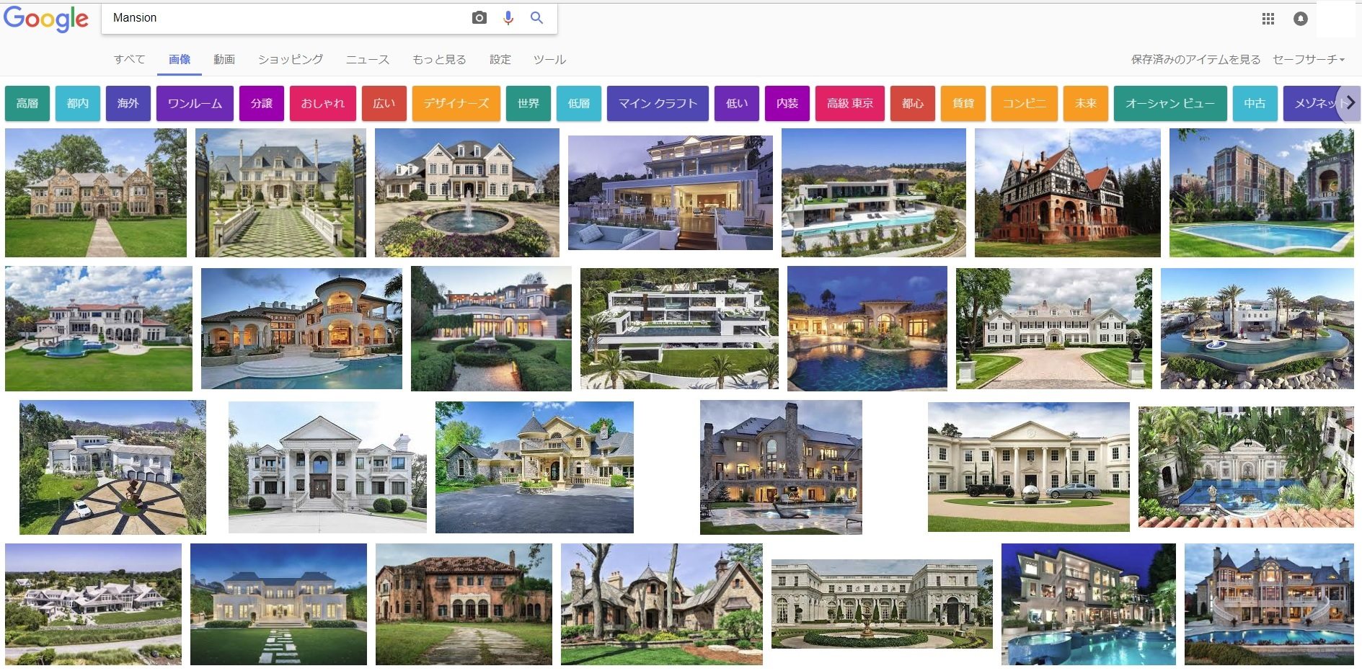The height and width of the screenshot is (671, 1362).
Task: Click 保存済みのアイテムを見る link
Action: pyautogui.click(x=1195, y=59)
